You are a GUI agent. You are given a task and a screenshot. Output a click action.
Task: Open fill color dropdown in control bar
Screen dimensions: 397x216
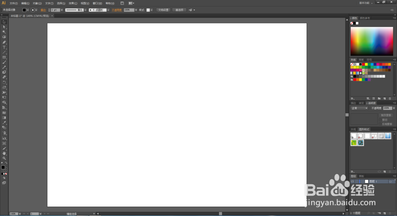(x=28, y=10)
